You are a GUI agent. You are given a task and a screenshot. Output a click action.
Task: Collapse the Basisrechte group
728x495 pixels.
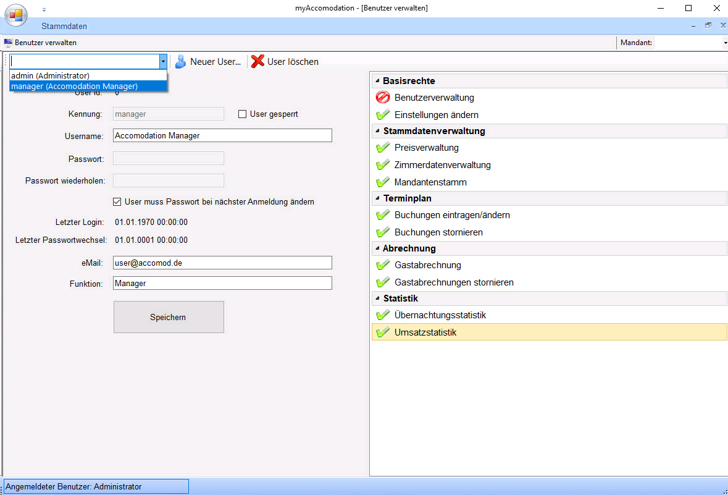coord(377,81)
